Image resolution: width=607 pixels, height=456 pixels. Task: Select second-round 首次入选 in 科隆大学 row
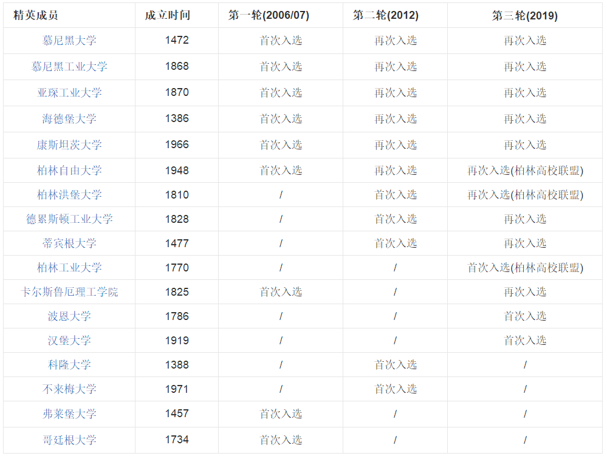point(395,365)
